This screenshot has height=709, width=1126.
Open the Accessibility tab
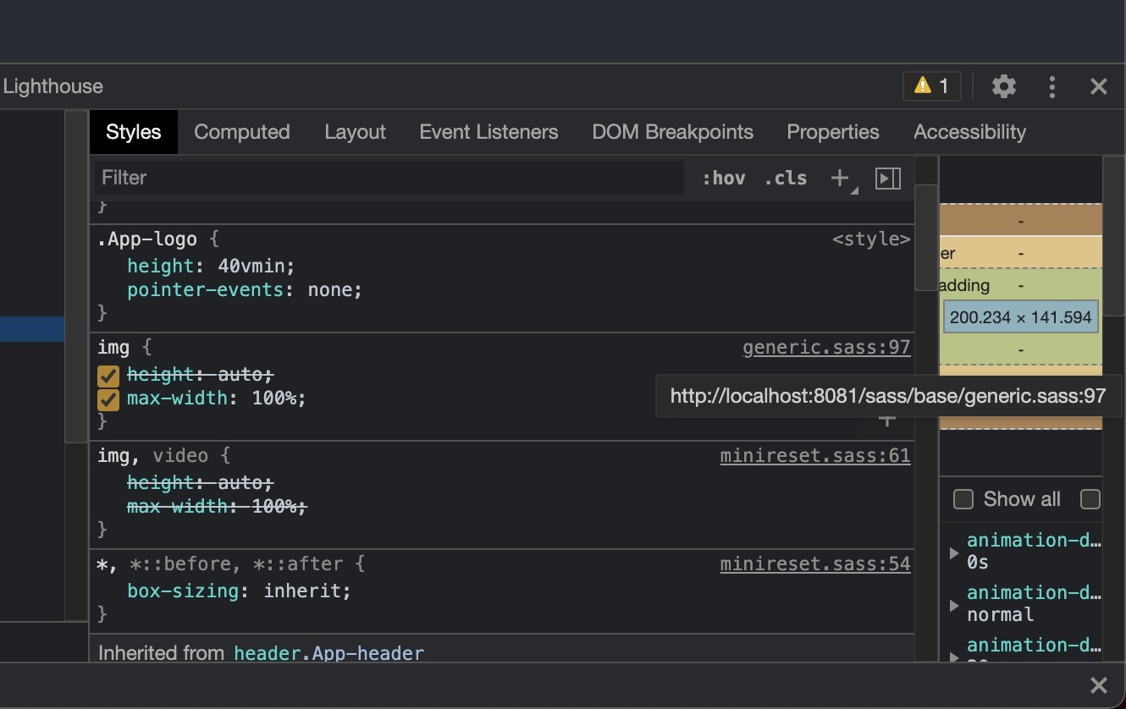coord(969,132)
